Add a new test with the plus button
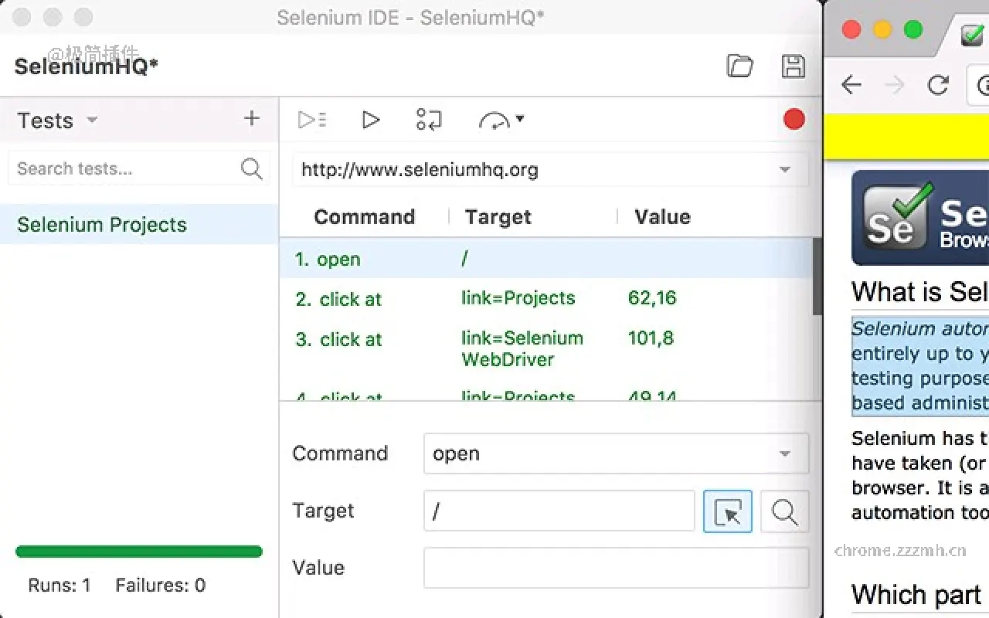 [x=251, y=118]
